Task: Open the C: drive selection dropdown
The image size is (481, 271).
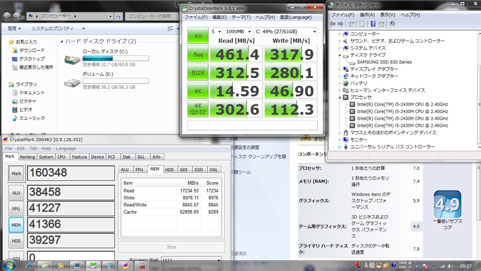Action: 286,32
